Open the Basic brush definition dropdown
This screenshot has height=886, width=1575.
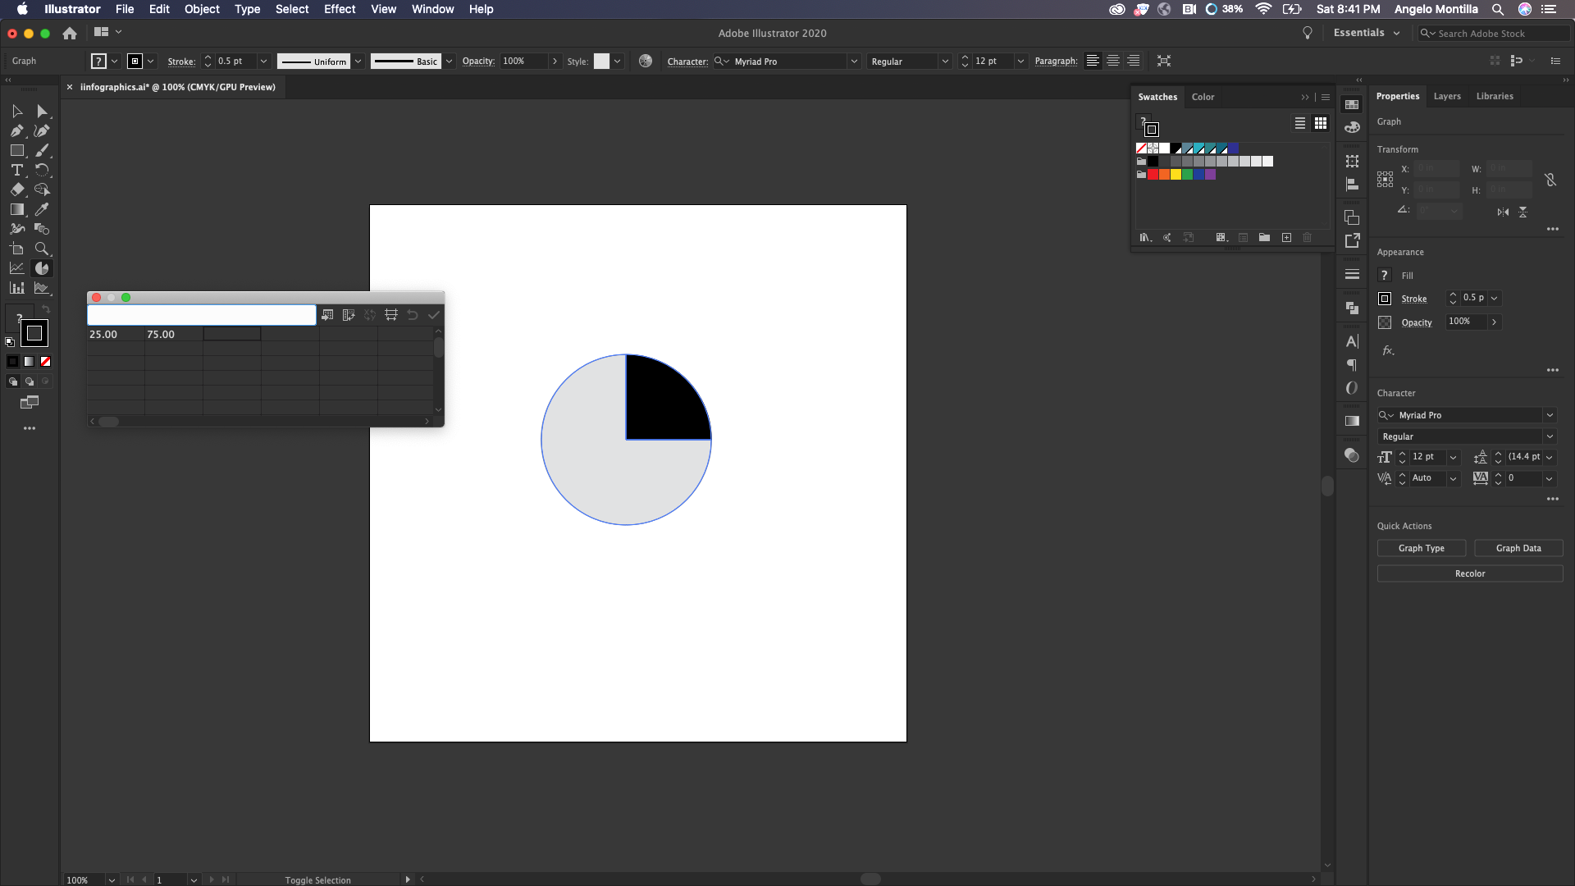pyautogui.click(x=449, y=62)
